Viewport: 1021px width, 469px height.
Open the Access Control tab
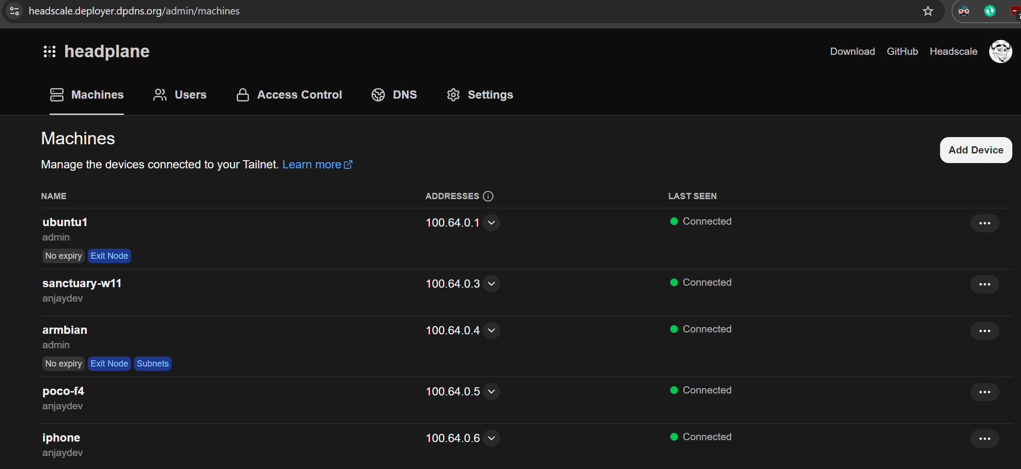pos(289,95)
